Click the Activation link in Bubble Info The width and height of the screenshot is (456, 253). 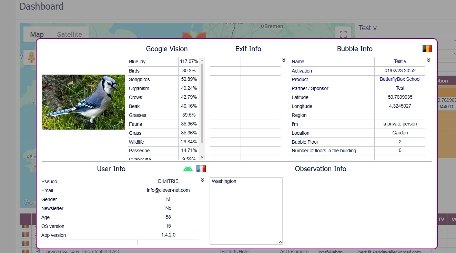tap(302, 71)
